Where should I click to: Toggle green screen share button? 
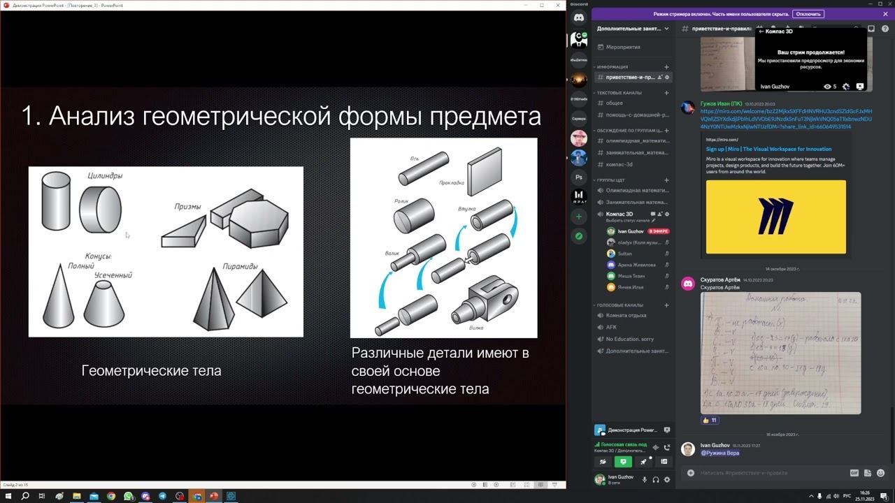(623, 462)
